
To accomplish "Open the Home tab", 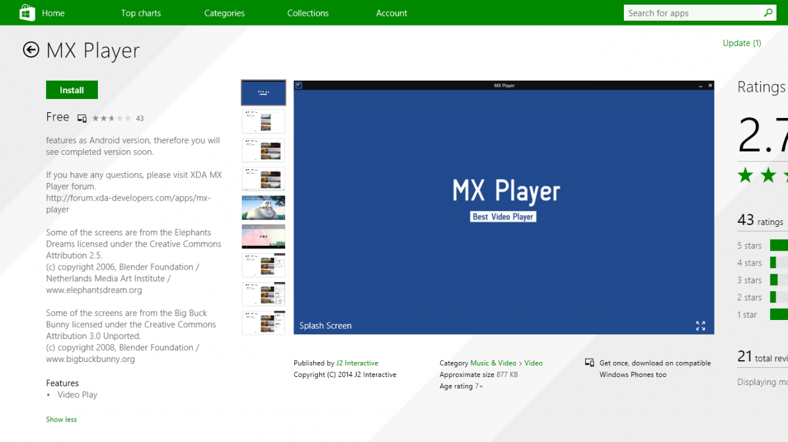I will pyautogui.click(x=54, y=13).
